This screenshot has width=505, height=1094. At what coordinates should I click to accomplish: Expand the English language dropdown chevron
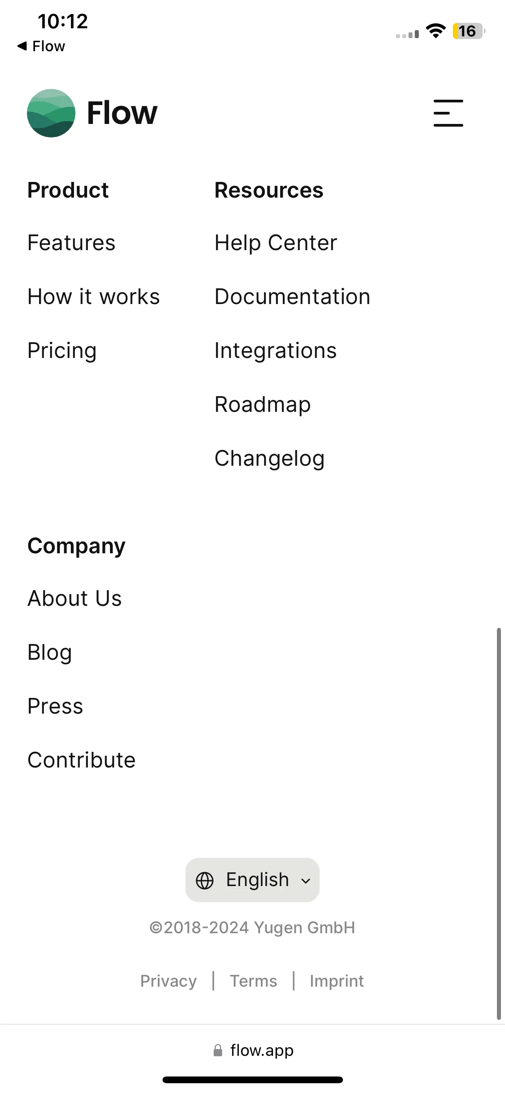click(x=306, y=881)
